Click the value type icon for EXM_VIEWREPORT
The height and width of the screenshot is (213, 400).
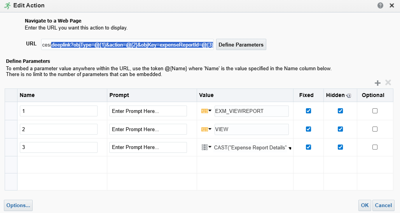tap(205, 111)
